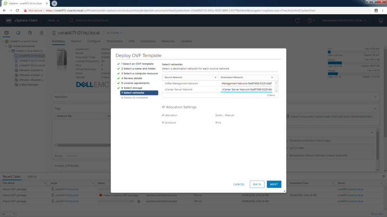Go to step 1 Select an OVF template
This screenshot has height=217, width=387.
137,64
